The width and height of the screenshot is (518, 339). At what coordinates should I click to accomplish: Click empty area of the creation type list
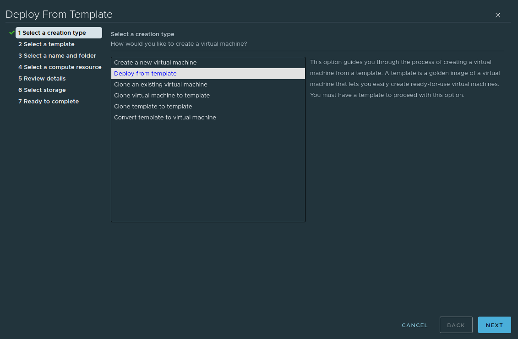point(208,174)
